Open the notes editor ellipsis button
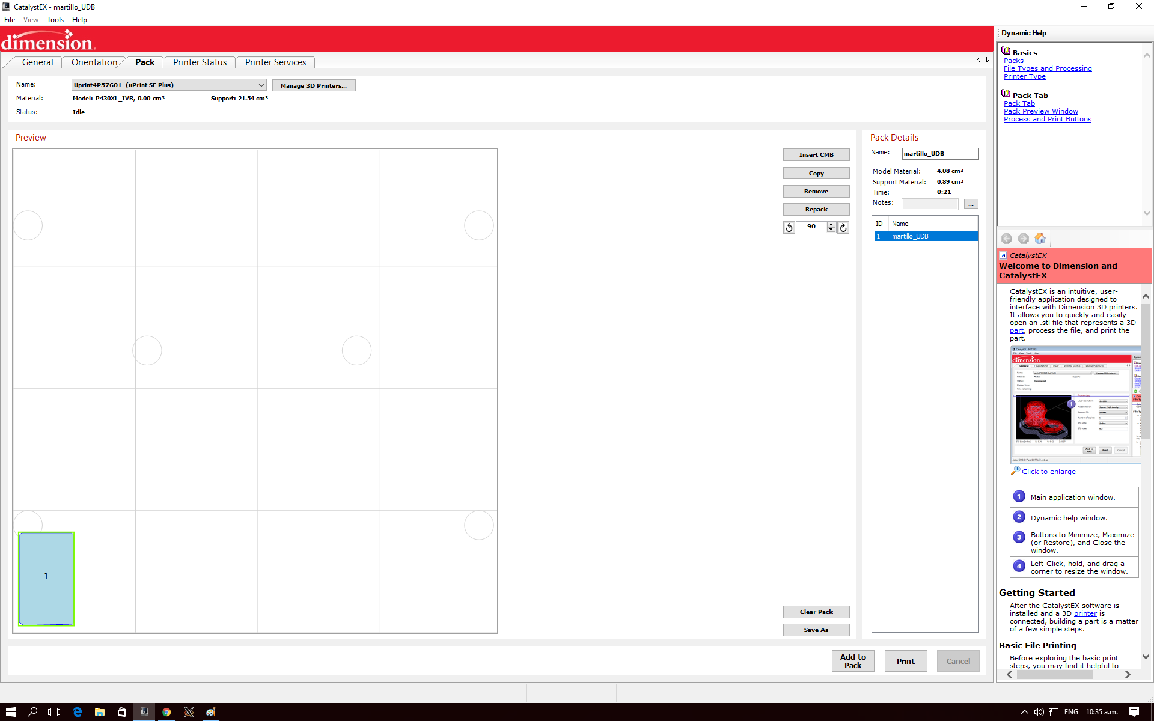This screenshot has height=721, width=1154. pos(971,204)
